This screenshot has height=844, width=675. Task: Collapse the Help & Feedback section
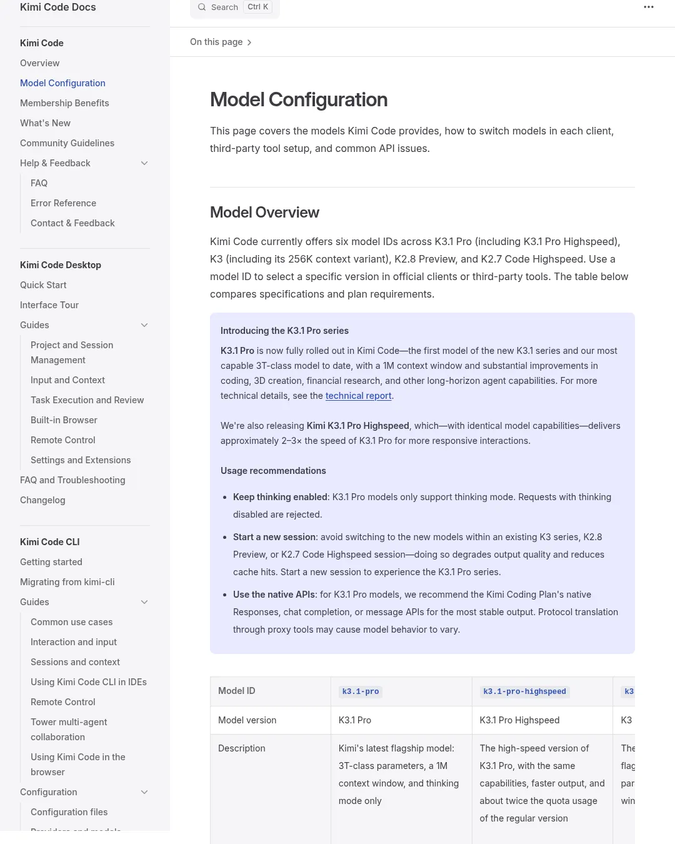(x=144, y=163)
